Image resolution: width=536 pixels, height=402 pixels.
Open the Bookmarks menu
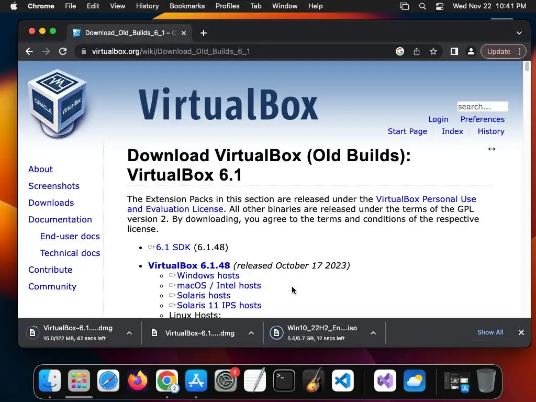coord(187,6)
